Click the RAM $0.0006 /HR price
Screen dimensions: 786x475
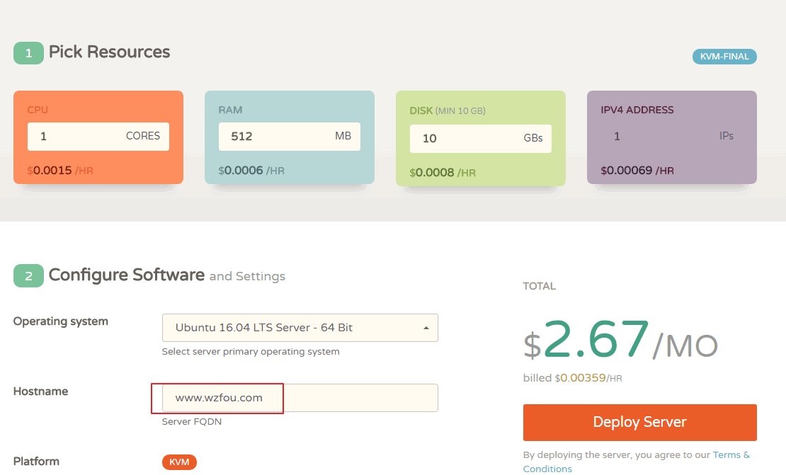pyautogui.click(x=251, y=171)
